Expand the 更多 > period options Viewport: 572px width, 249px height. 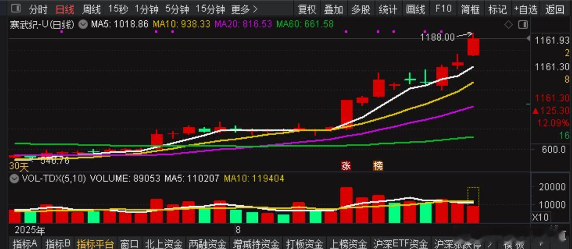point(244,9)
